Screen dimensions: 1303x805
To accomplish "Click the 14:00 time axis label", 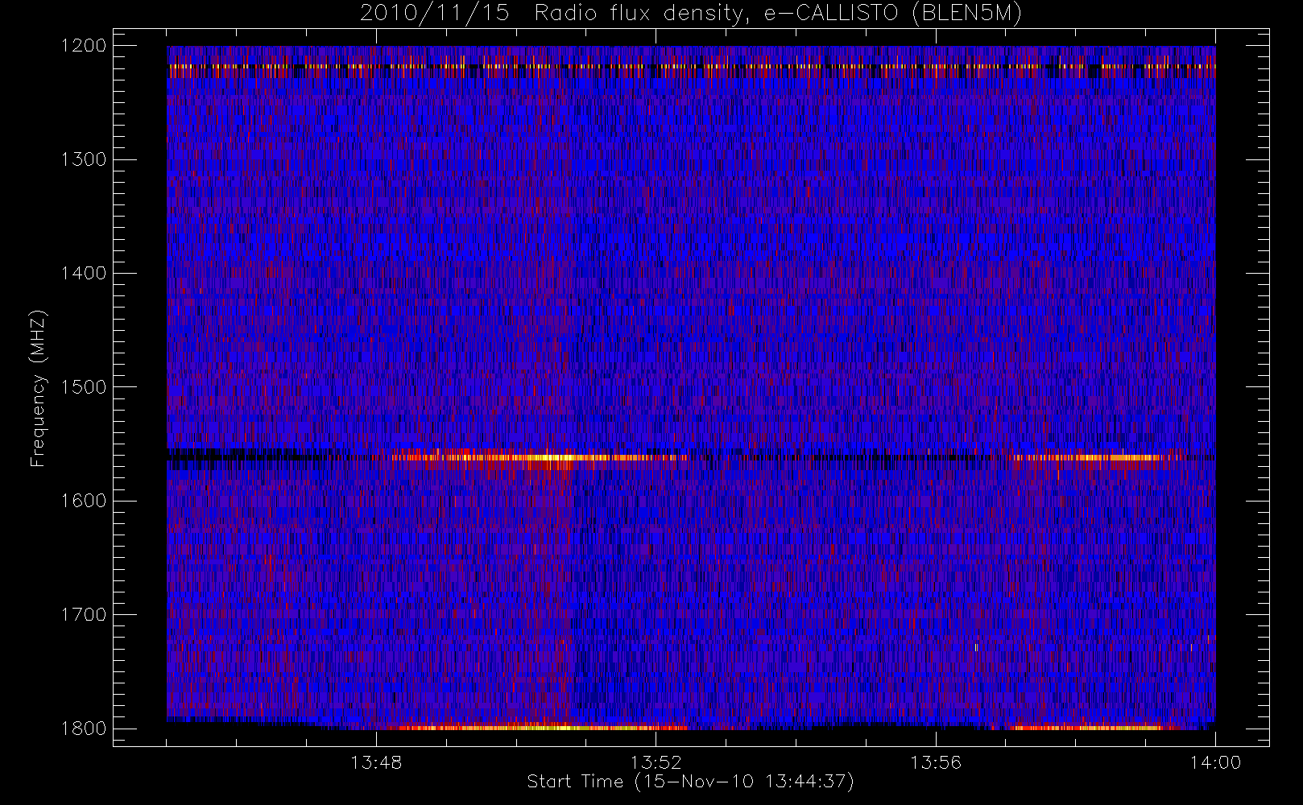I will [x=1216, y=762].
